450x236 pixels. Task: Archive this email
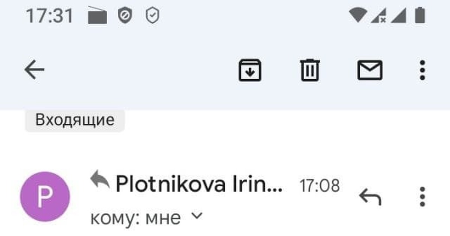250,70
